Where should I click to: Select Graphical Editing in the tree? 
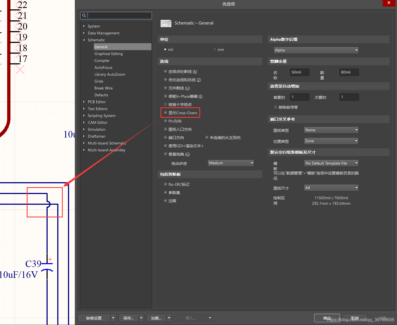coord(108,54)
